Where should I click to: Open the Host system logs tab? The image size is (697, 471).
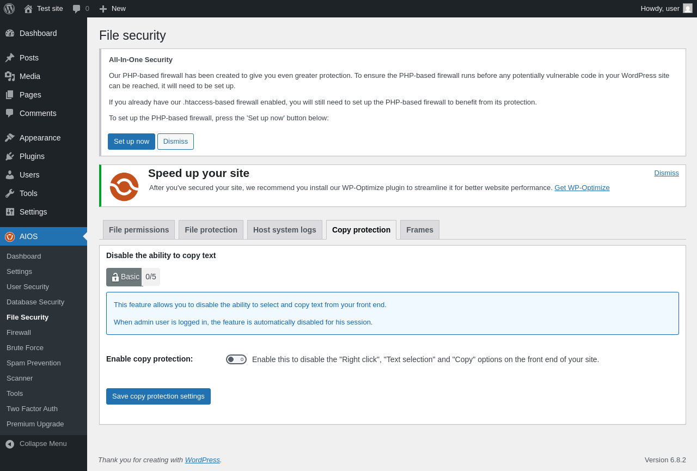(285, 230)
